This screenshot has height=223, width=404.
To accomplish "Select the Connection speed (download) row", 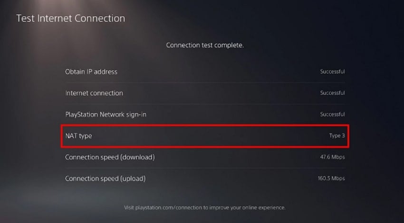I will coord(205,157).
